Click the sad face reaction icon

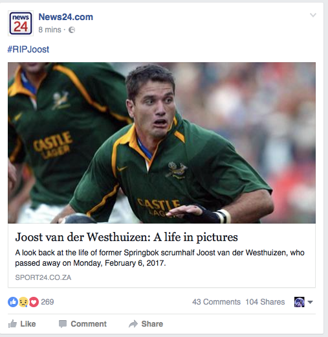coord(23,302)
